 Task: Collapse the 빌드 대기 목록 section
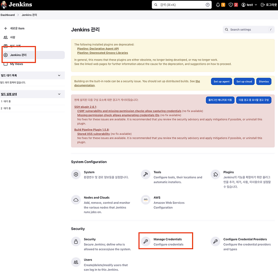(59, 75)
